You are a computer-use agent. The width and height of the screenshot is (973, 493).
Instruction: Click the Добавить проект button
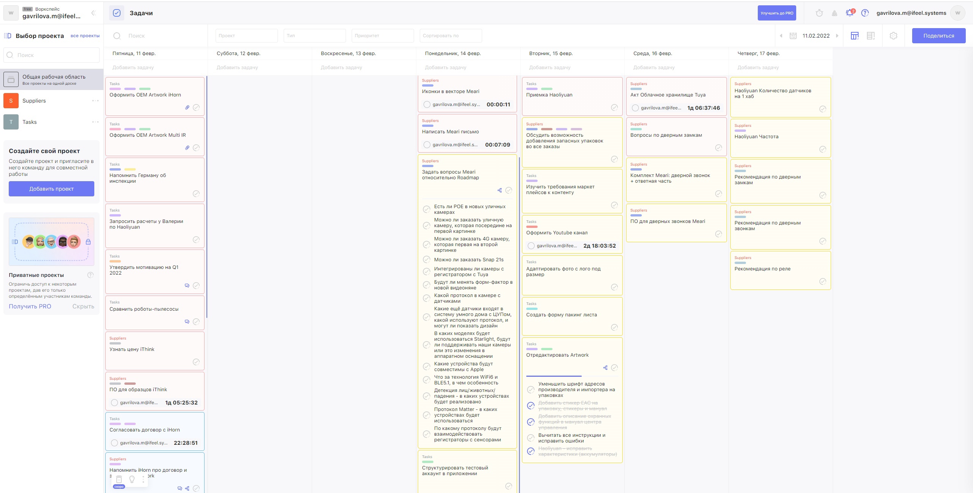click(51, 189)
